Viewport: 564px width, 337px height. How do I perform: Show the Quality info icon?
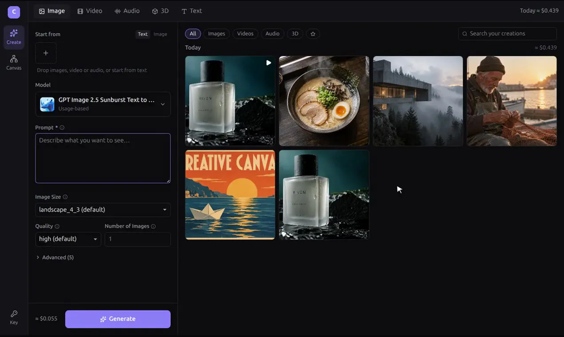pyautogui.click(x=57, y=226)
